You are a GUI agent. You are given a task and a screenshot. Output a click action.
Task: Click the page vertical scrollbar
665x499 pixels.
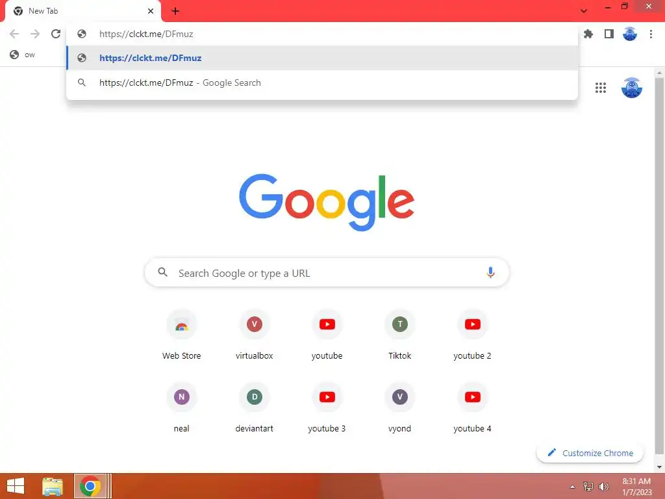pyautogui.click(x=659, y=267)
